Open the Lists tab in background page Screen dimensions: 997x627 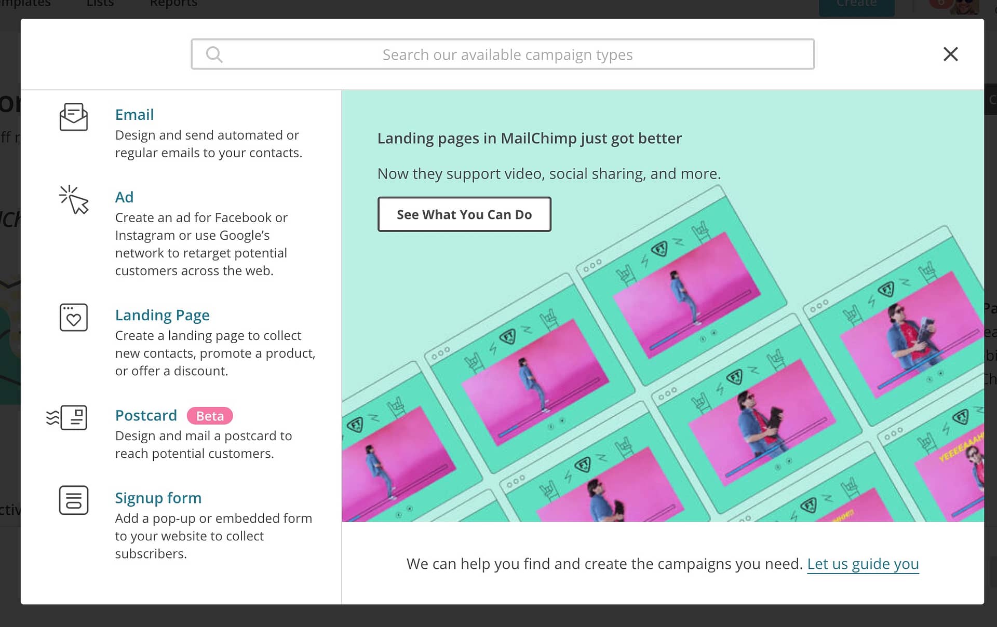[x=100, y=4]
